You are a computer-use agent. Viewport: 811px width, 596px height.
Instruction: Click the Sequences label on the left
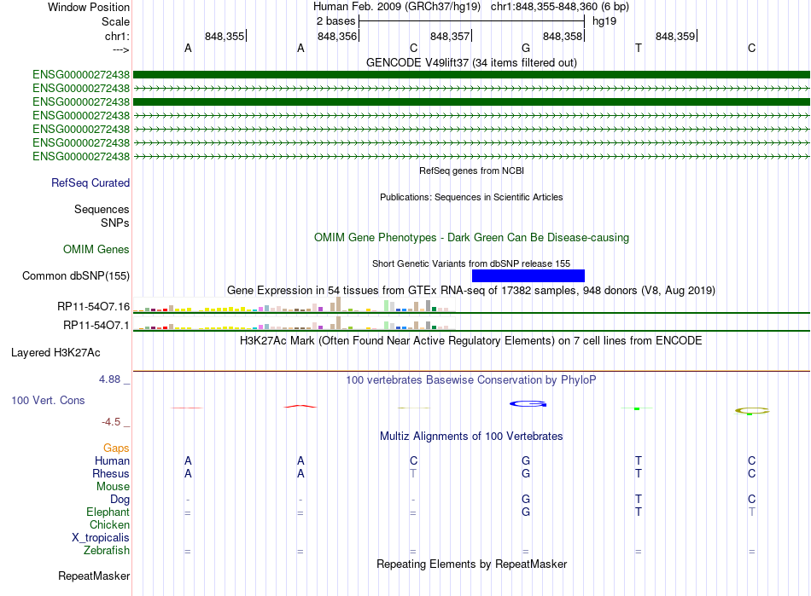click(x=102, y=209)
